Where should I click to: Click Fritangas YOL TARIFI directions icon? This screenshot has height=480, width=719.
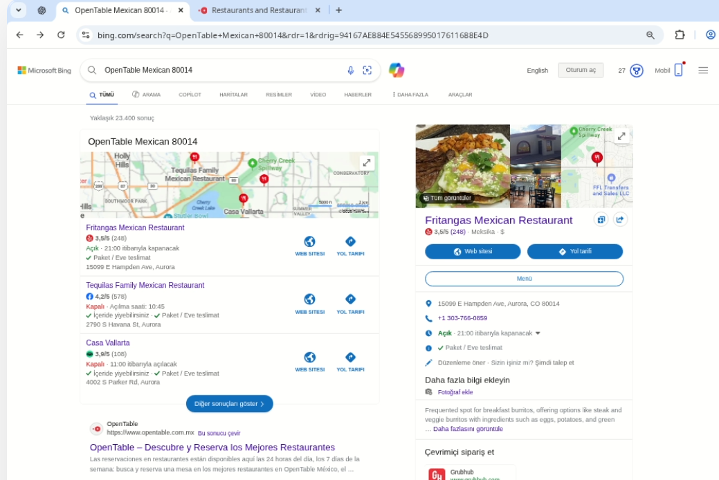click(350, 241)
